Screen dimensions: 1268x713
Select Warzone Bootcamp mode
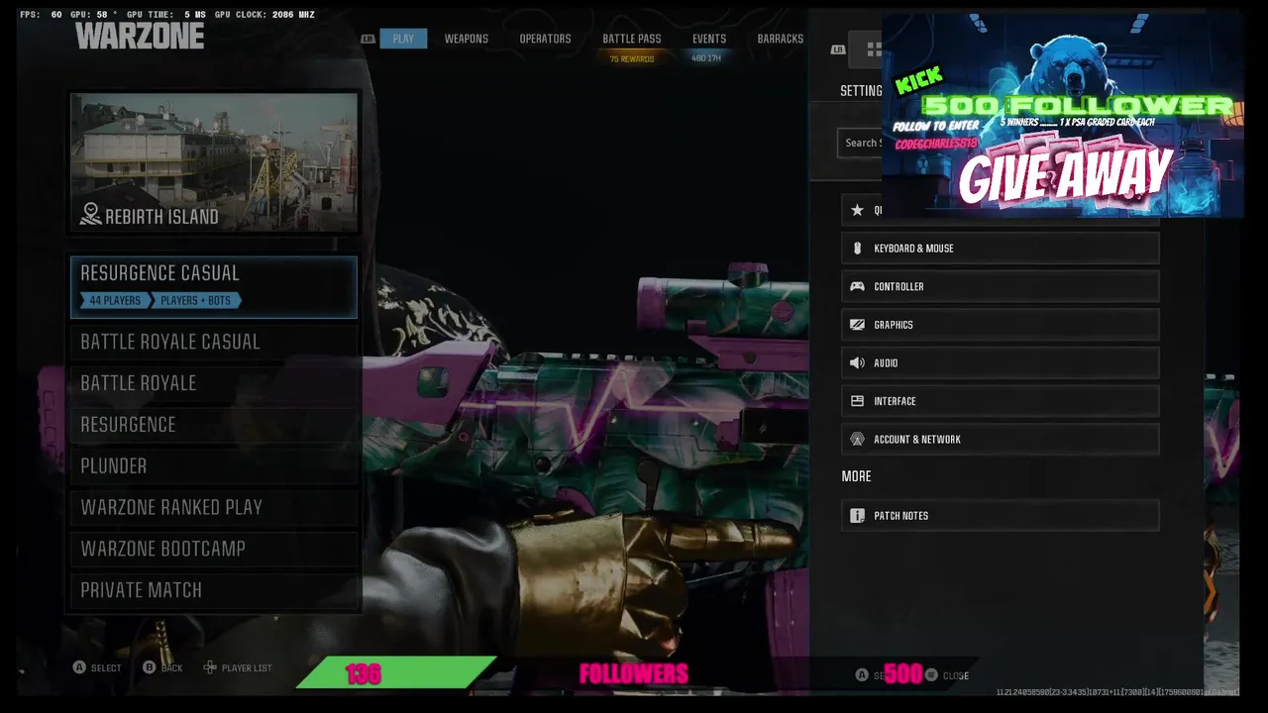coord(214,549)
